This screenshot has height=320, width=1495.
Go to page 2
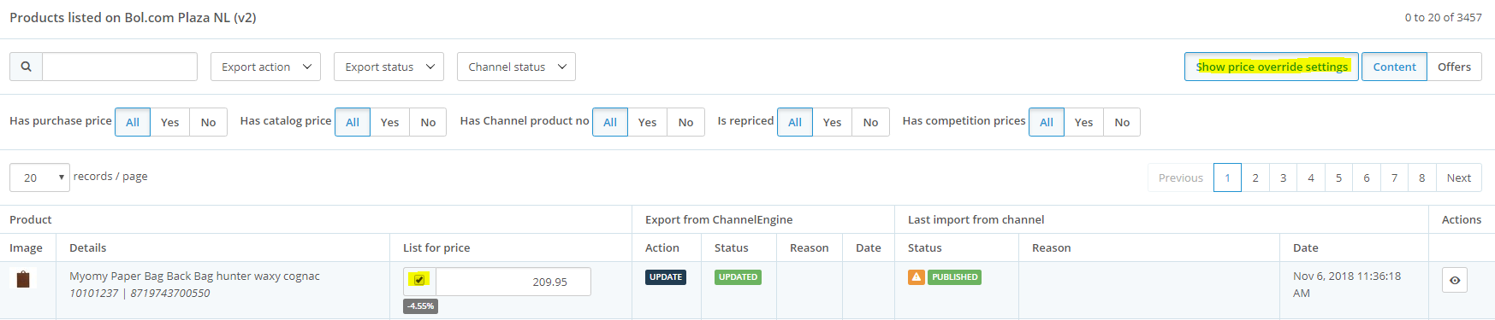[1255, 177]
